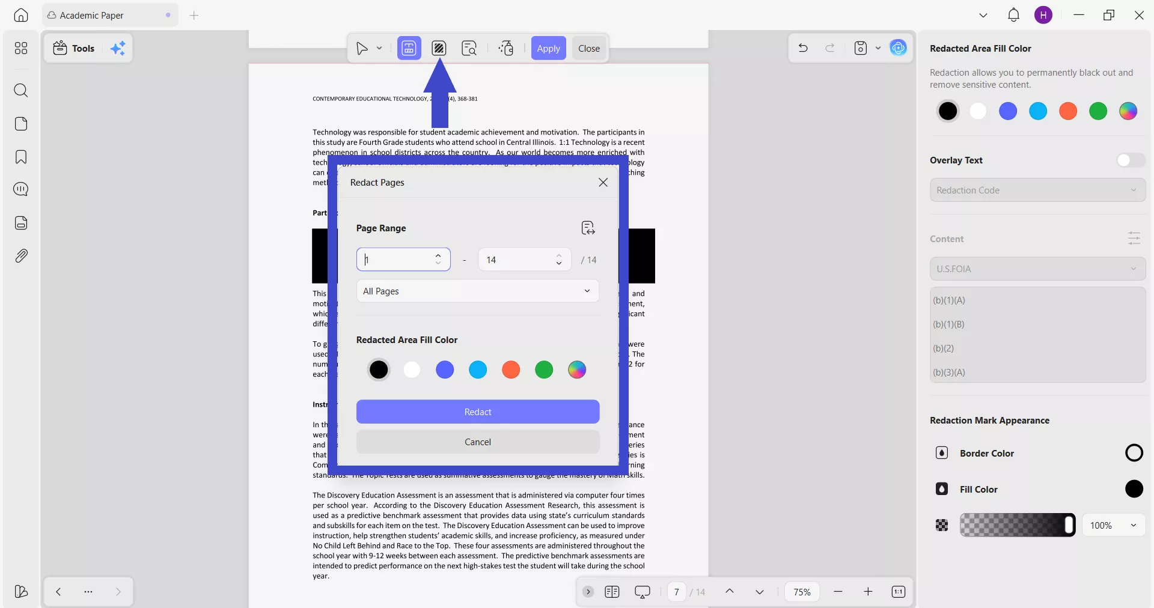The image size is (1154, 608).
Task: Start slideshow presentation mode icon
Action: coord(643,592)
